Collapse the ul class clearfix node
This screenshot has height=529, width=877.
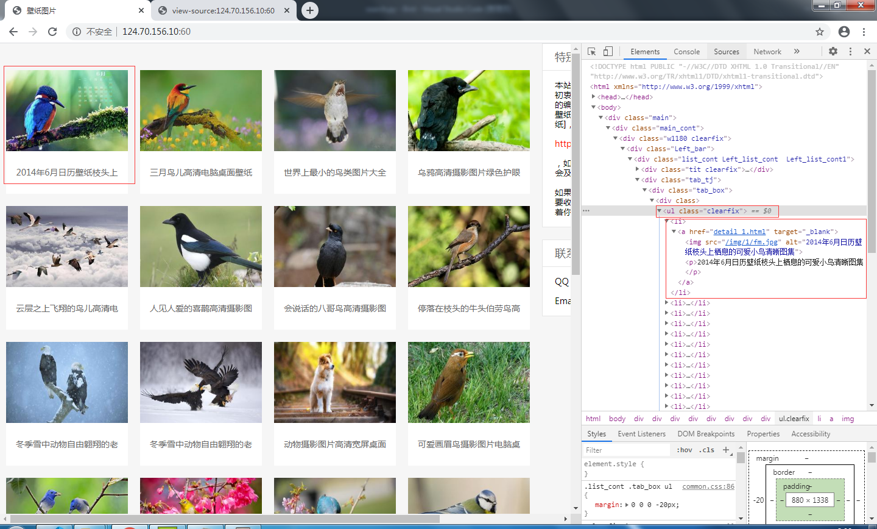pyautogui.click(x=659, y=211)
